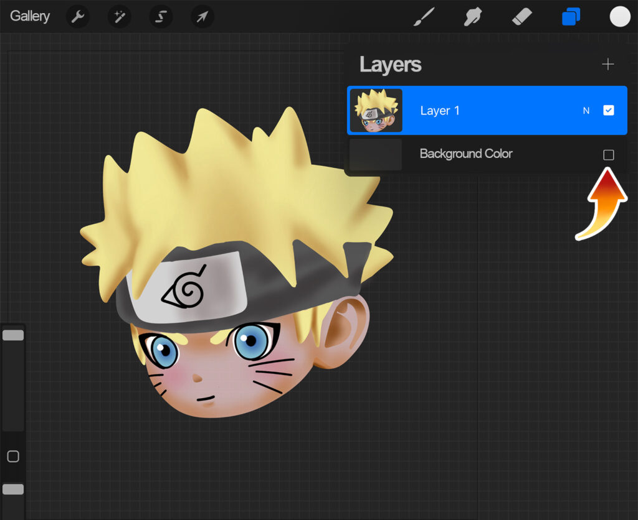Close the Layers panel icon
Viewport: 638px width, 520px height.
click(x=571, y=17)
